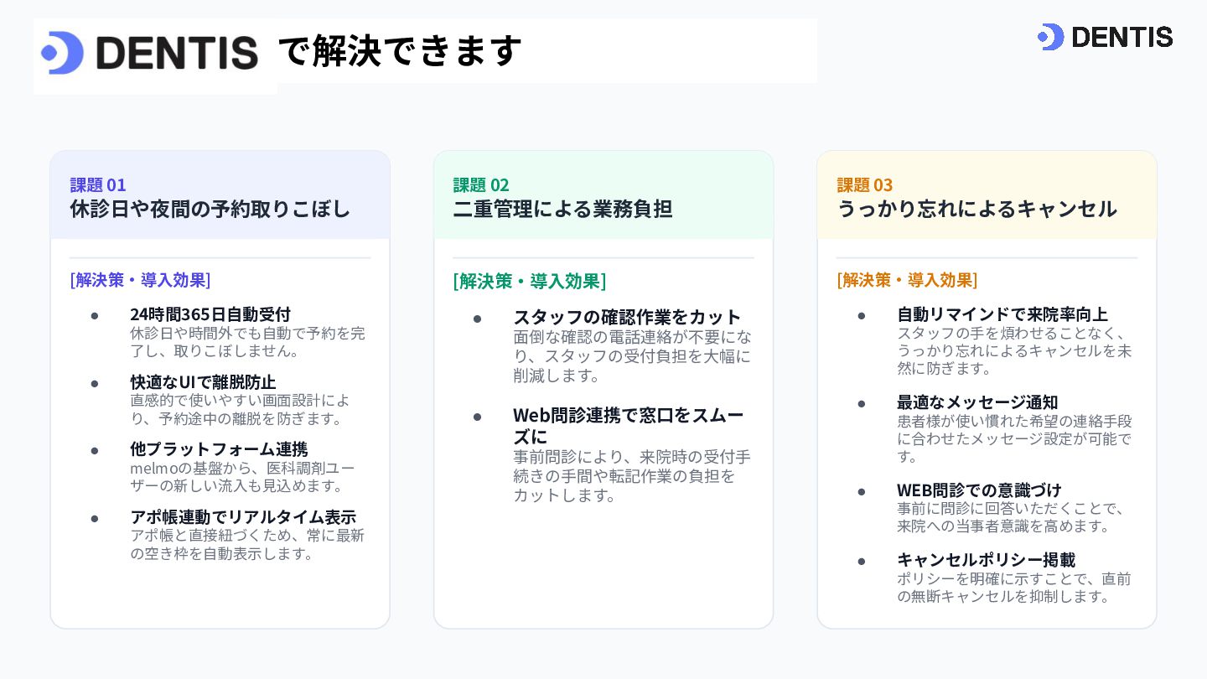Click the large DENTIS logo in title
Screen dimensions: 1207x679
point(149,53)
